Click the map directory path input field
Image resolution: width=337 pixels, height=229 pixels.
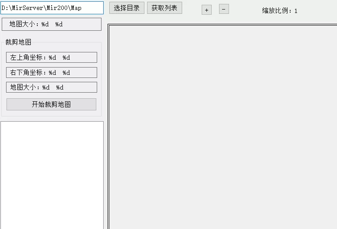tap(52, 8)
